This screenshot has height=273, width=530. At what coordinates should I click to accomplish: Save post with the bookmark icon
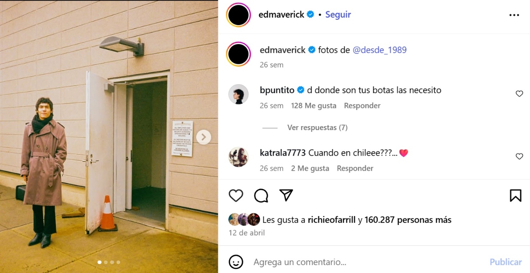pyautogui.click(x=515, y=195)
